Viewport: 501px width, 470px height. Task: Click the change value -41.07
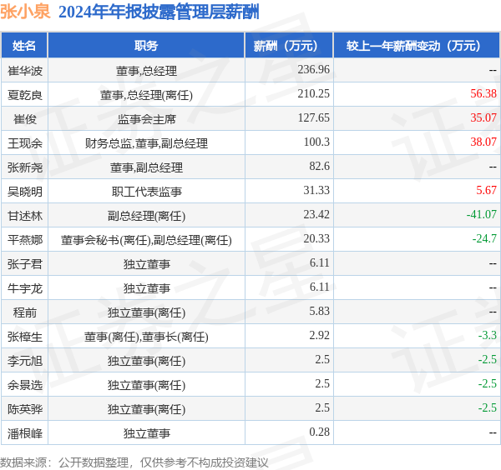tap(481, 215)
